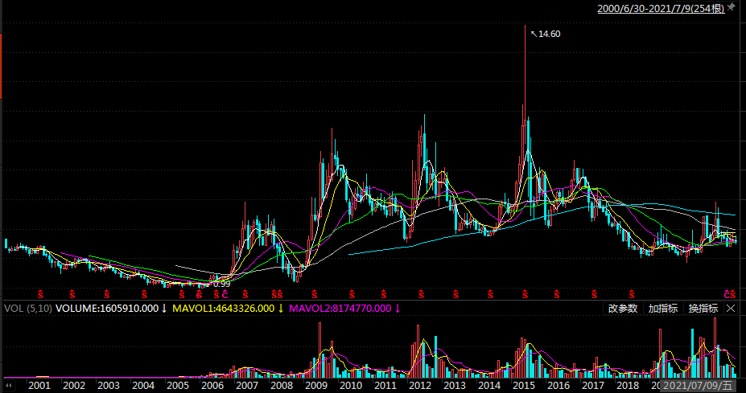Click the magenta C marker near 2021
Viewport: 746px width, 393px height.
tap(727, 295)
